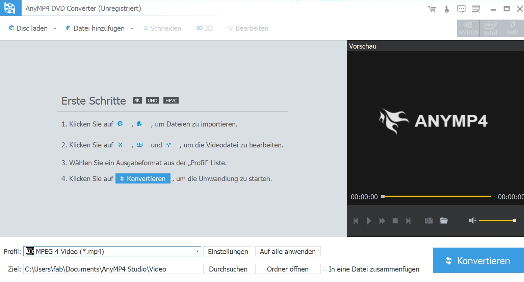
Task: Click the scissors icon in step 2
Action: (121, 145)
